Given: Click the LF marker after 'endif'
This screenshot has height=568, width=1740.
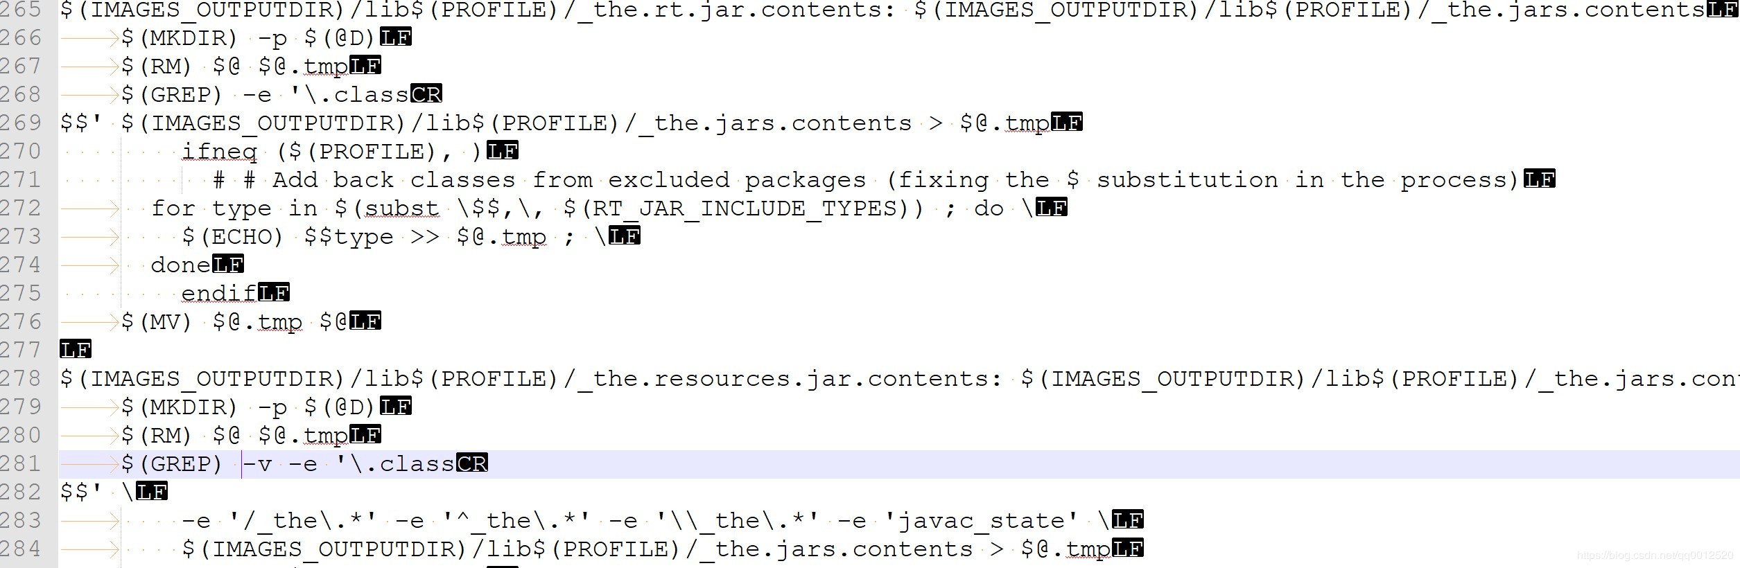Looking at the screenshot, I should [274, 292].
